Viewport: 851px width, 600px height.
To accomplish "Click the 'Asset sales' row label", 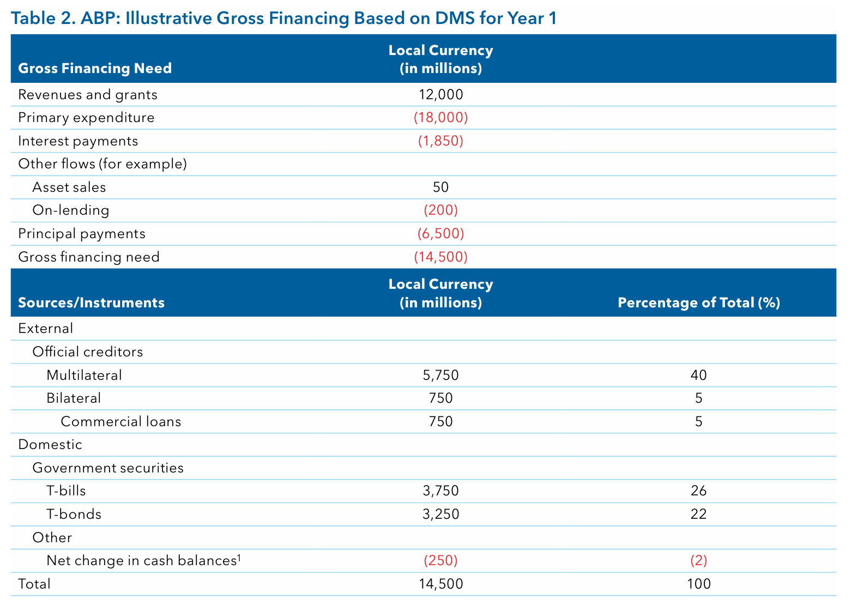I will coord(69,187).
